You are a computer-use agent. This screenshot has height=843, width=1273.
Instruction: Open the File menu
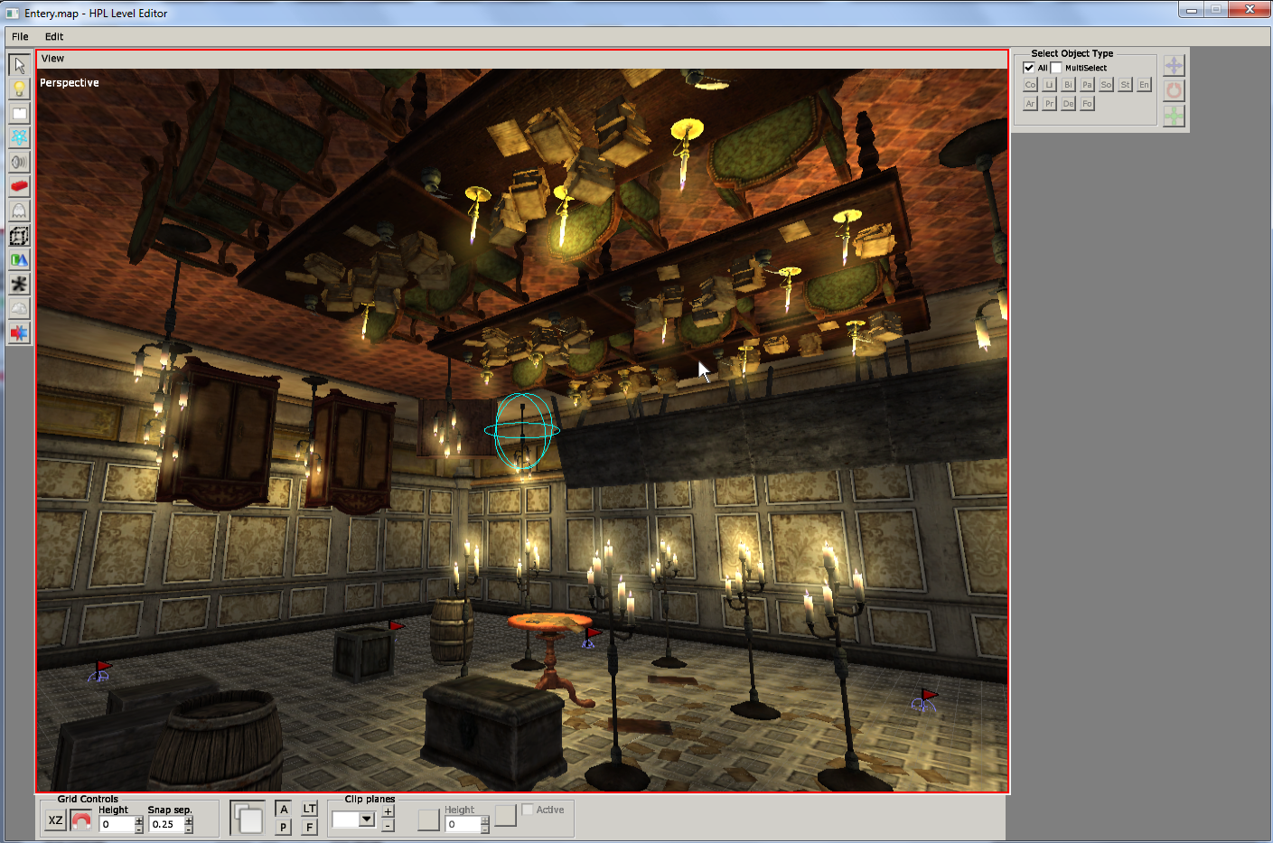(20, 37)
